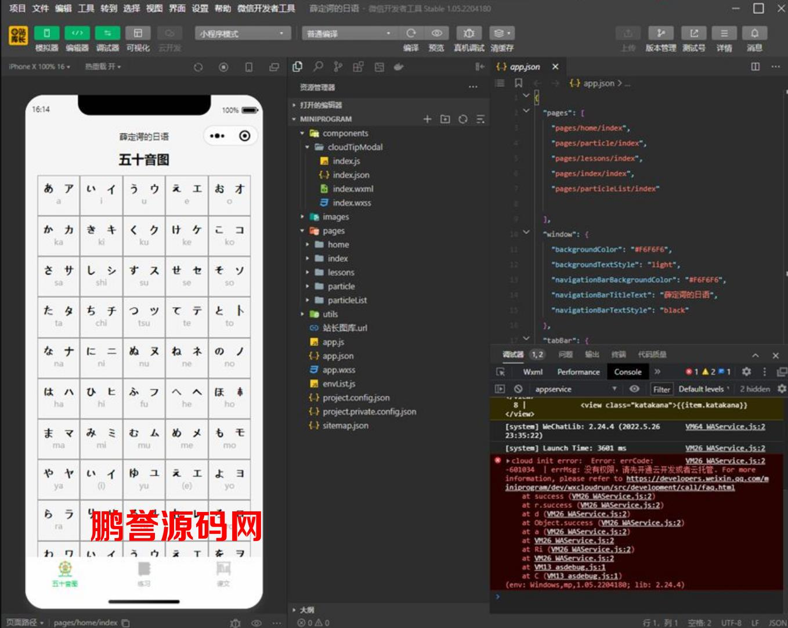Click the 清缓存 layers icon
788x628 pixels.
tap(502, 33)
